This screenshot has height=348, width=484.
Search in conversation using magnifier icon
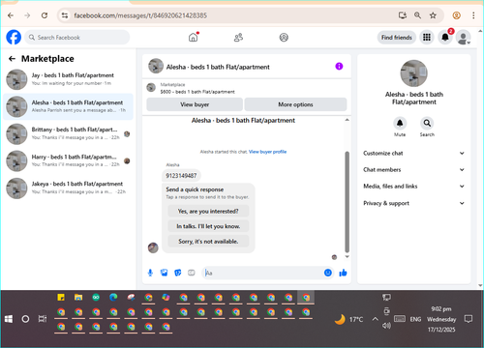pos(427,123)
